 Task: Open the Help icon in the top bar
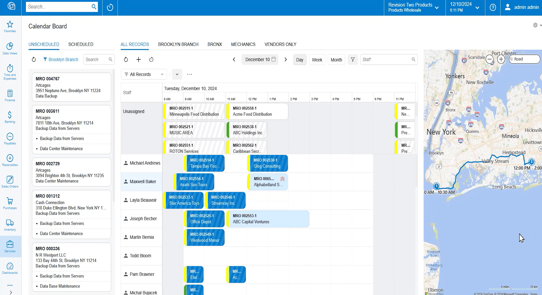(x=492, y=8)
